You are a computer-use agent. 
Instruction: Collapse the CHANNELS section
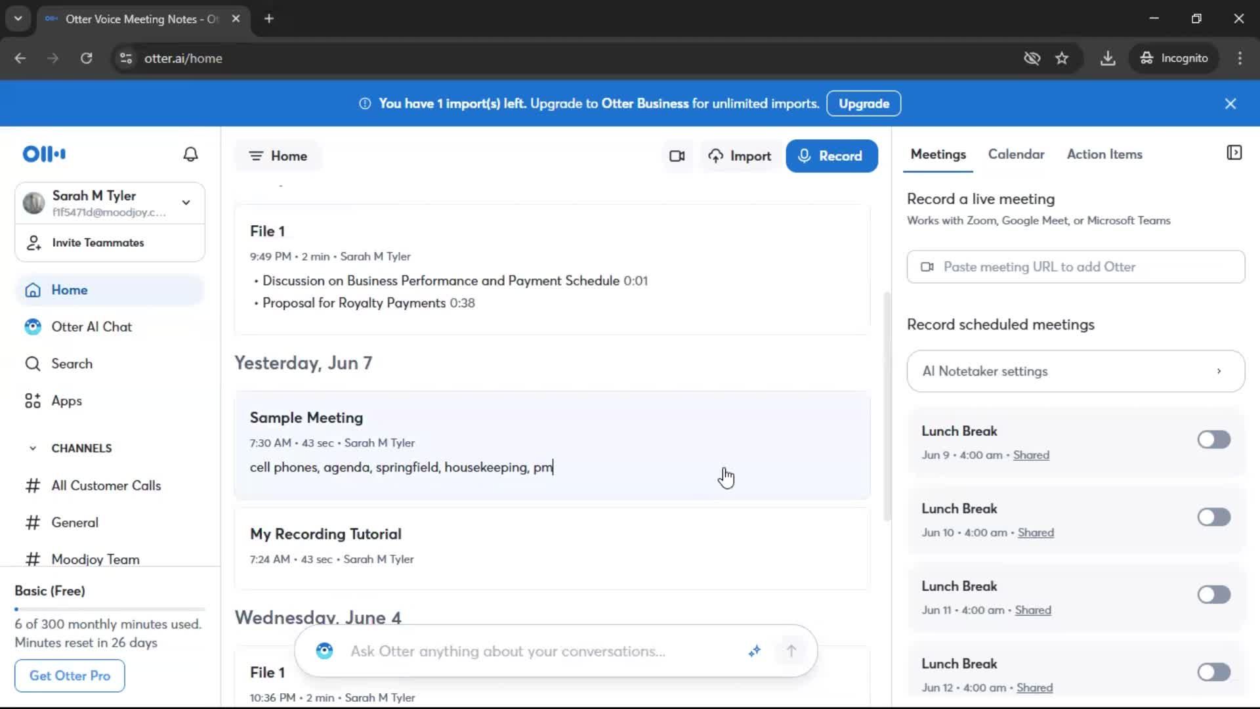[x=33, y=448]
